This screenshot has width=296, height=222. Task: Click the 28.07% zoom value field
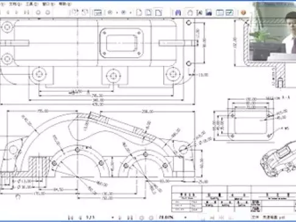click(x=166, y=218)
